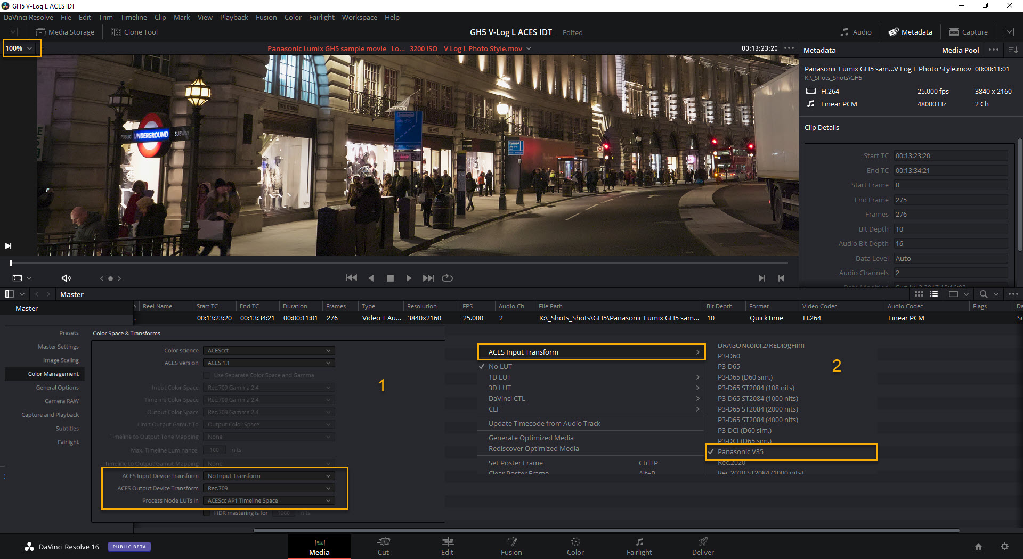Open the viewer display mode dropdown
This screenshot has height=559, width=1023.
(22, 278)
